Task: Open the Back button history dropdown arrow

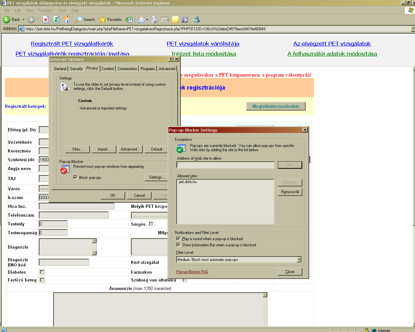Action: [23, 20]
